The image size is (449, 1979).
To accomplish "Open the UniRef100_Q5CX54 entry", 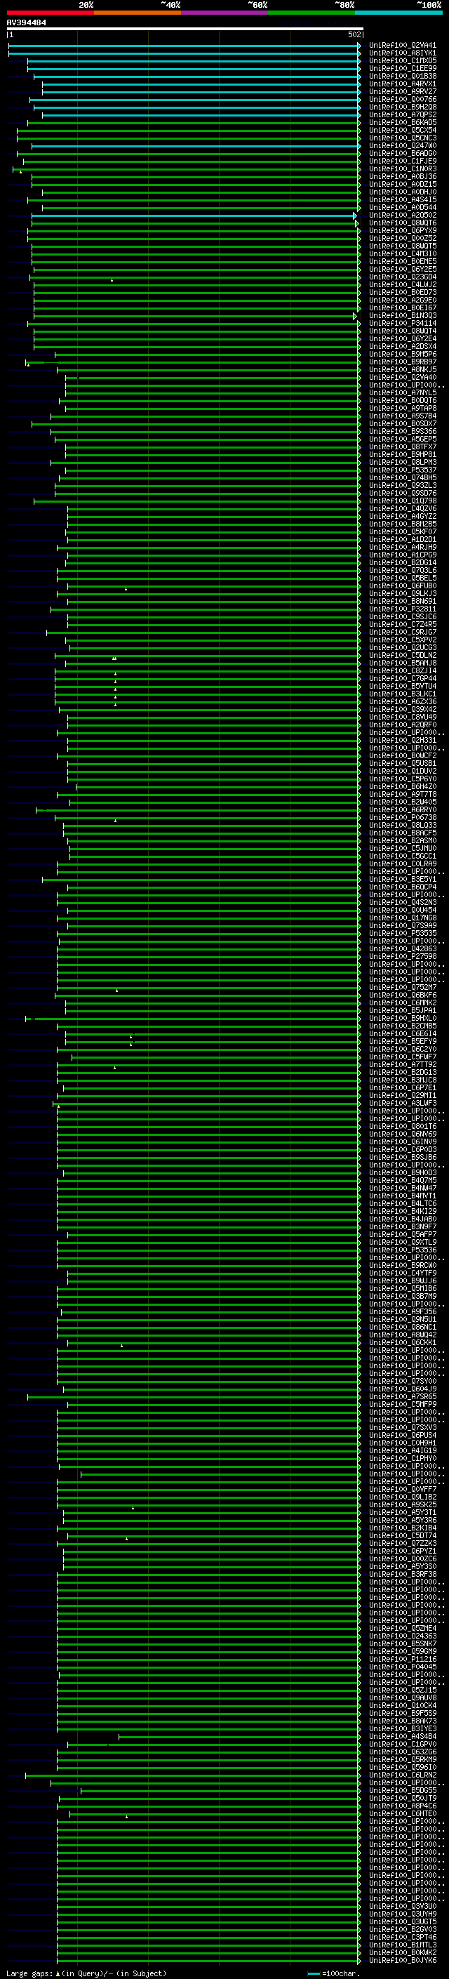I will [x=402, y=130].
